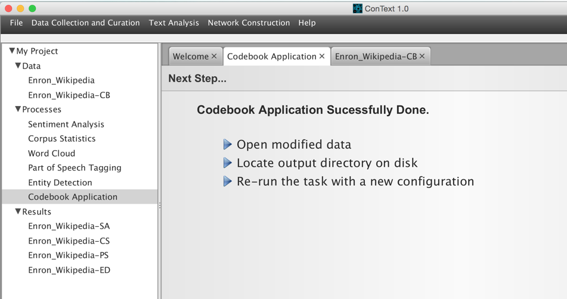This screenshot has height=299, width=567.
Task: Close the Welcome tab using its X
Action: click(x=214, y=57)
